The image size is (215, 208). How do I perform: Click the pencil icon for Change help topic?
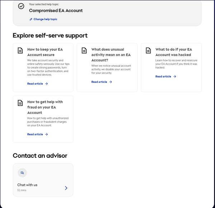click(x=31, y=19)
